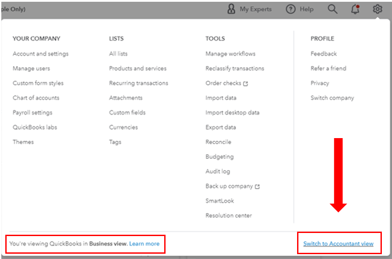
Task: Open Products and services list
Action: coord(138,68)
